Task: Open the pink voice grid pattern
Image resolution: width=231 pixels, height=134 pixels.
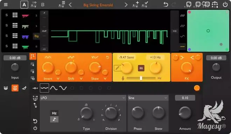Action: click(x=15, y=15)
